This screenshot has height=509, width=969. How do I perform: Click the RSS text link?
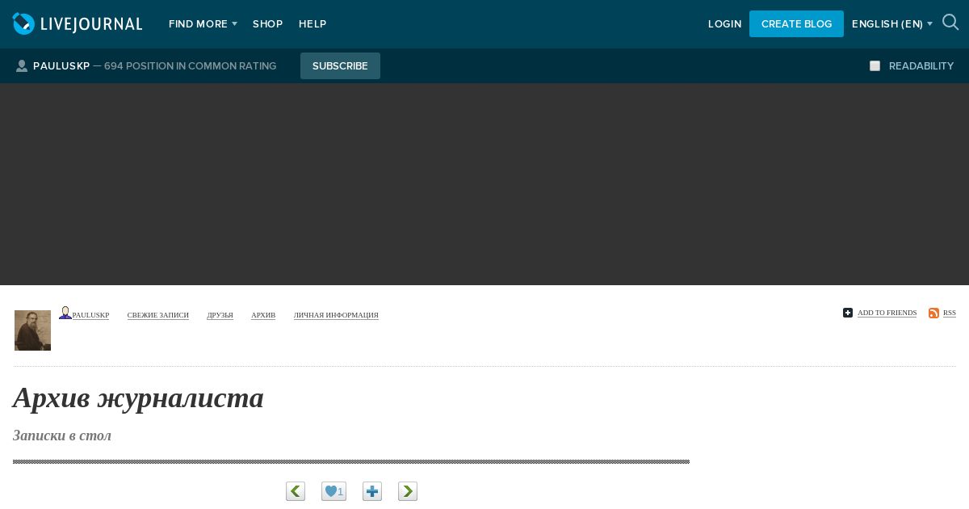click(949, 313)
